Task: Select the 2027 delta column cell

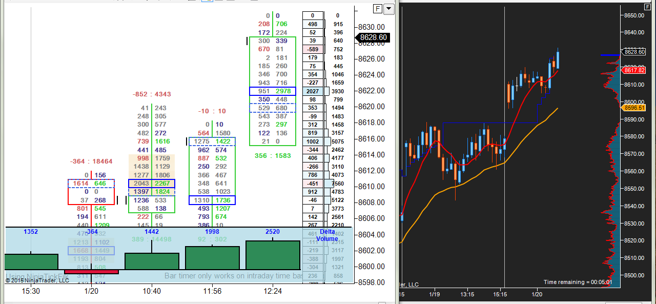Action: 312,91
